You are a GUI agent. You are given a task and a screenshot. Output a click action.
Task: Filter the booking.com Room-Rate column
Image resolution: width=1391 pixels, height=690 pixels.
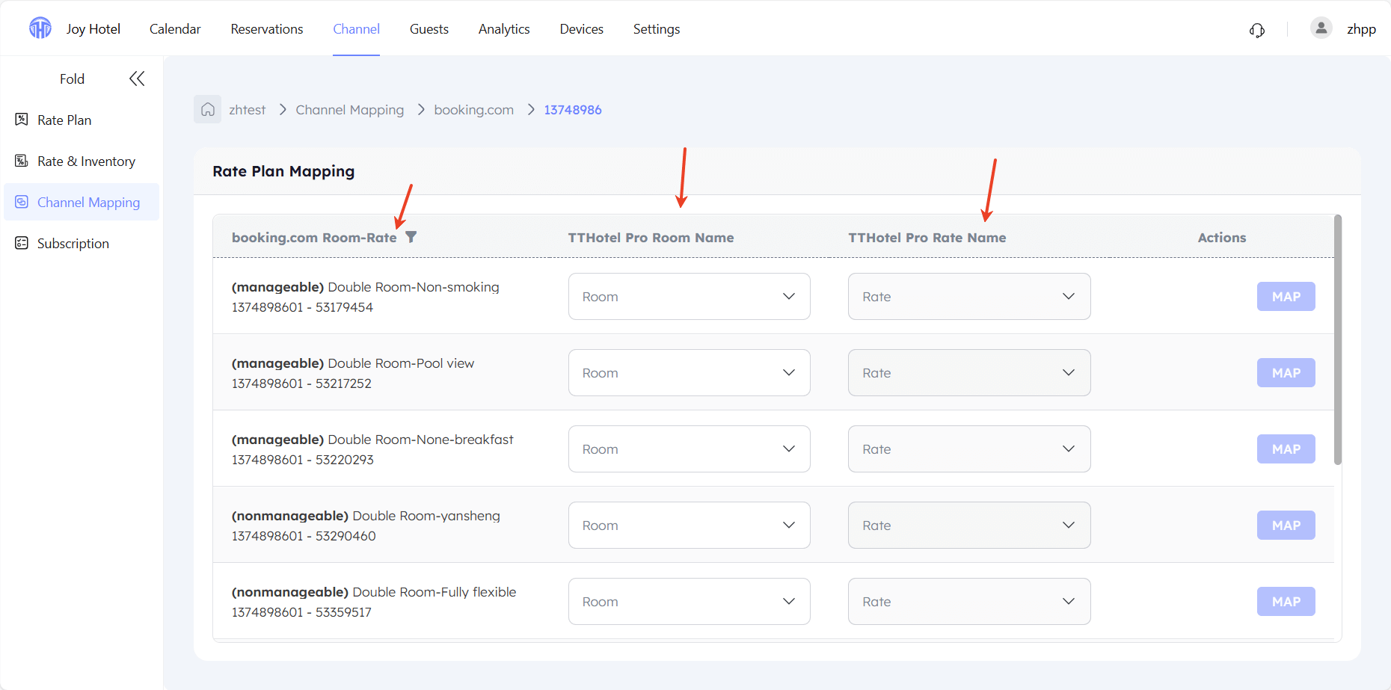(x=411, y=237)
